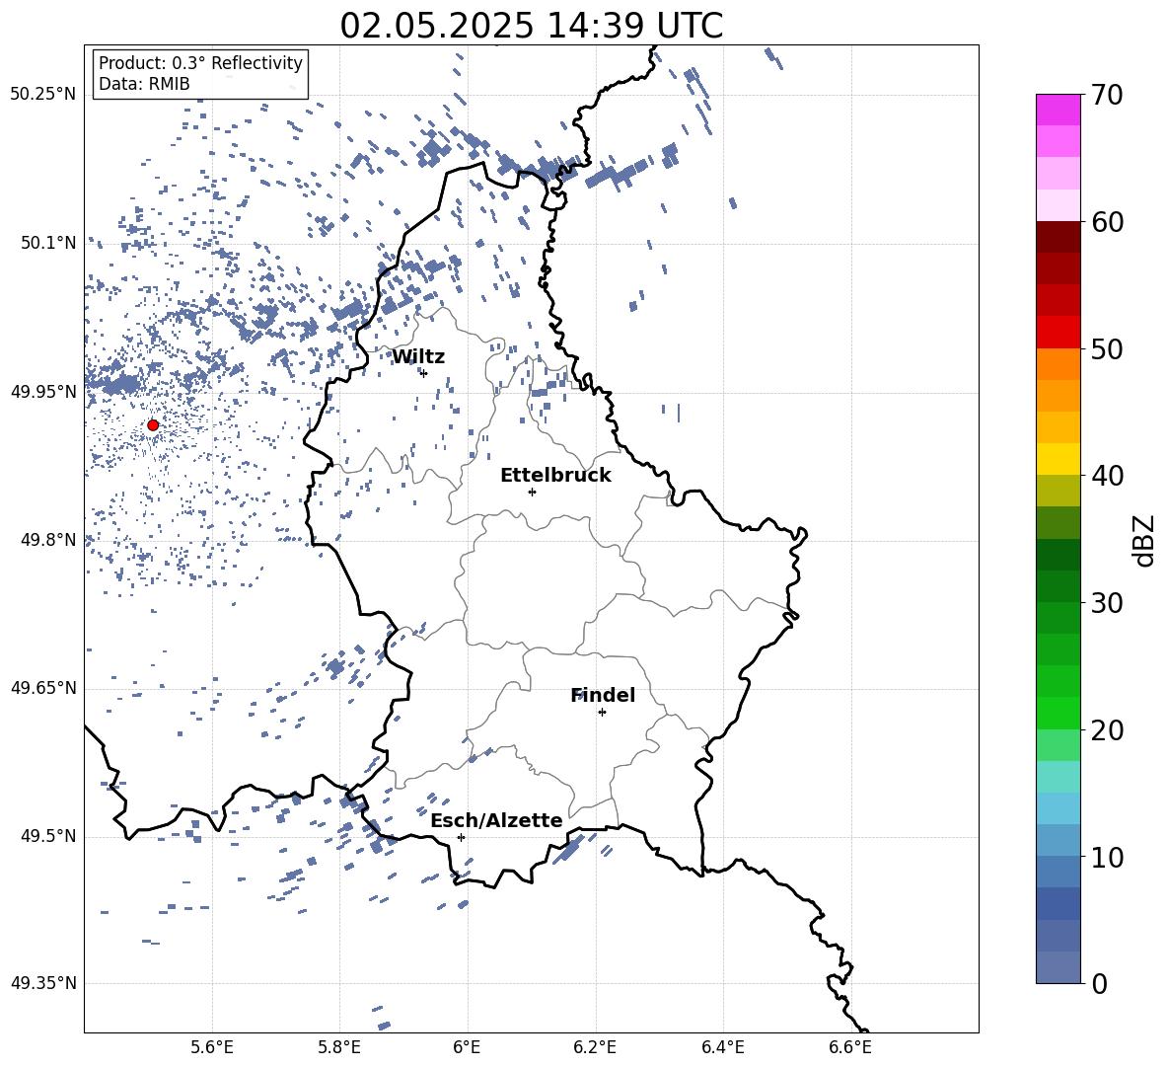The height and width of the screenshot is (1067, 1168).
Task: Click the 5.6°E longitude tick label
Action: [212, 1047]
